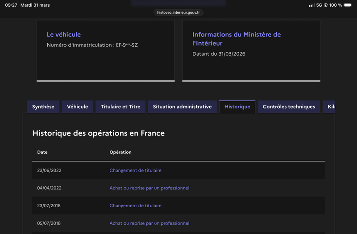Open the partially visible Kilométrage tab
The height and width of the screenshot is (234, 357).
(x=329, y=107)
